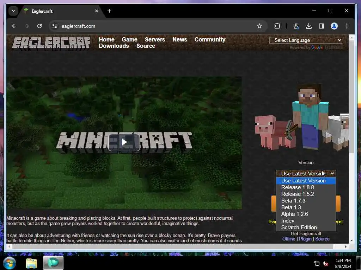Screen dimensions: 361x270
Task: Click the Steve character image
Action: (310, 117)
